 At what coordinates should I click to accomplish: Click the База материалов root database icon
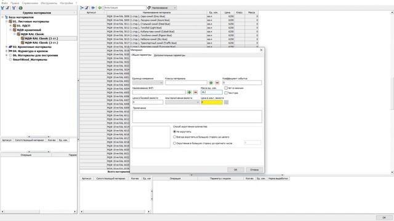click(6, 17)
